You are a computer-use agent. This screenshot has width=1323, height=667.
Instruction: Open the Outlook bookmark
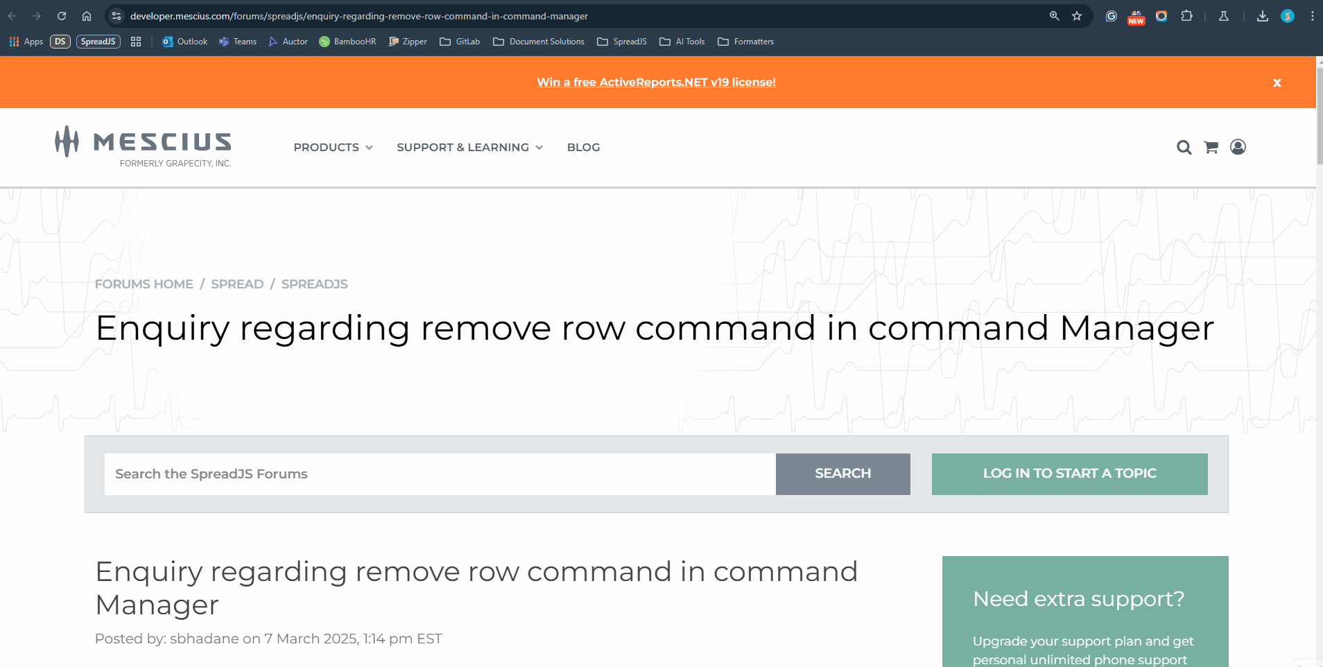tap(184, 42)
